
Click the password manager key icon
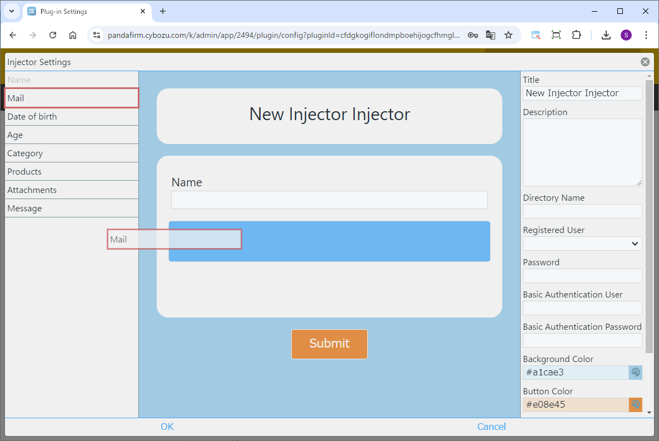point(472,35)
